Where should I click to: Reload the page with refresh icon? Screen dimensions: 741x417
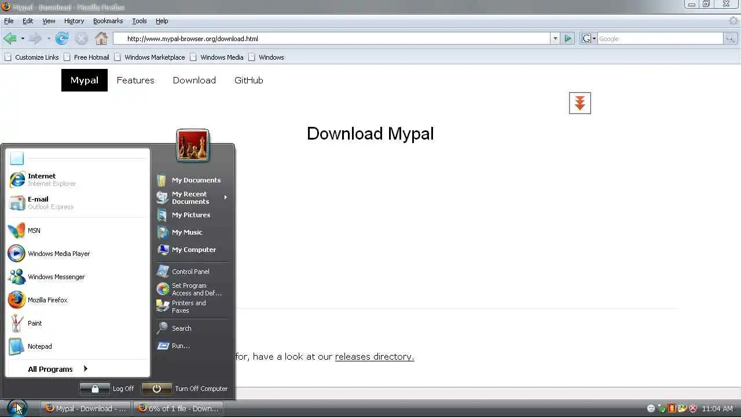62,39
